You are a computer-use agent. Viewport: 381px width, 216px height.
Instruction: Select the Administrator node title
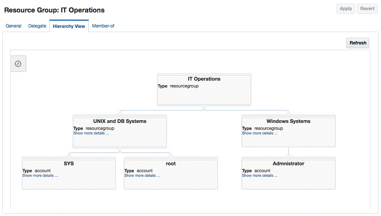(289, 164)
